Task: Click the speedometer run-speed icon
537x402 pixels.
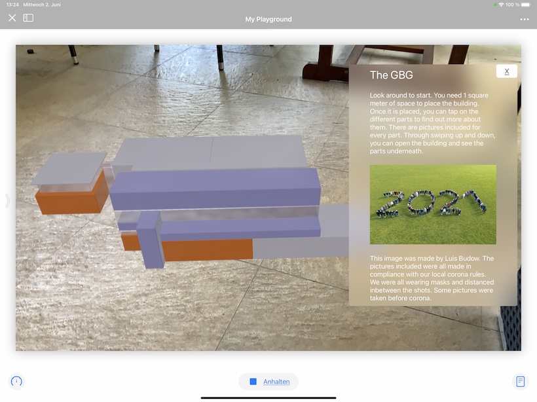Action: (17, 381)
